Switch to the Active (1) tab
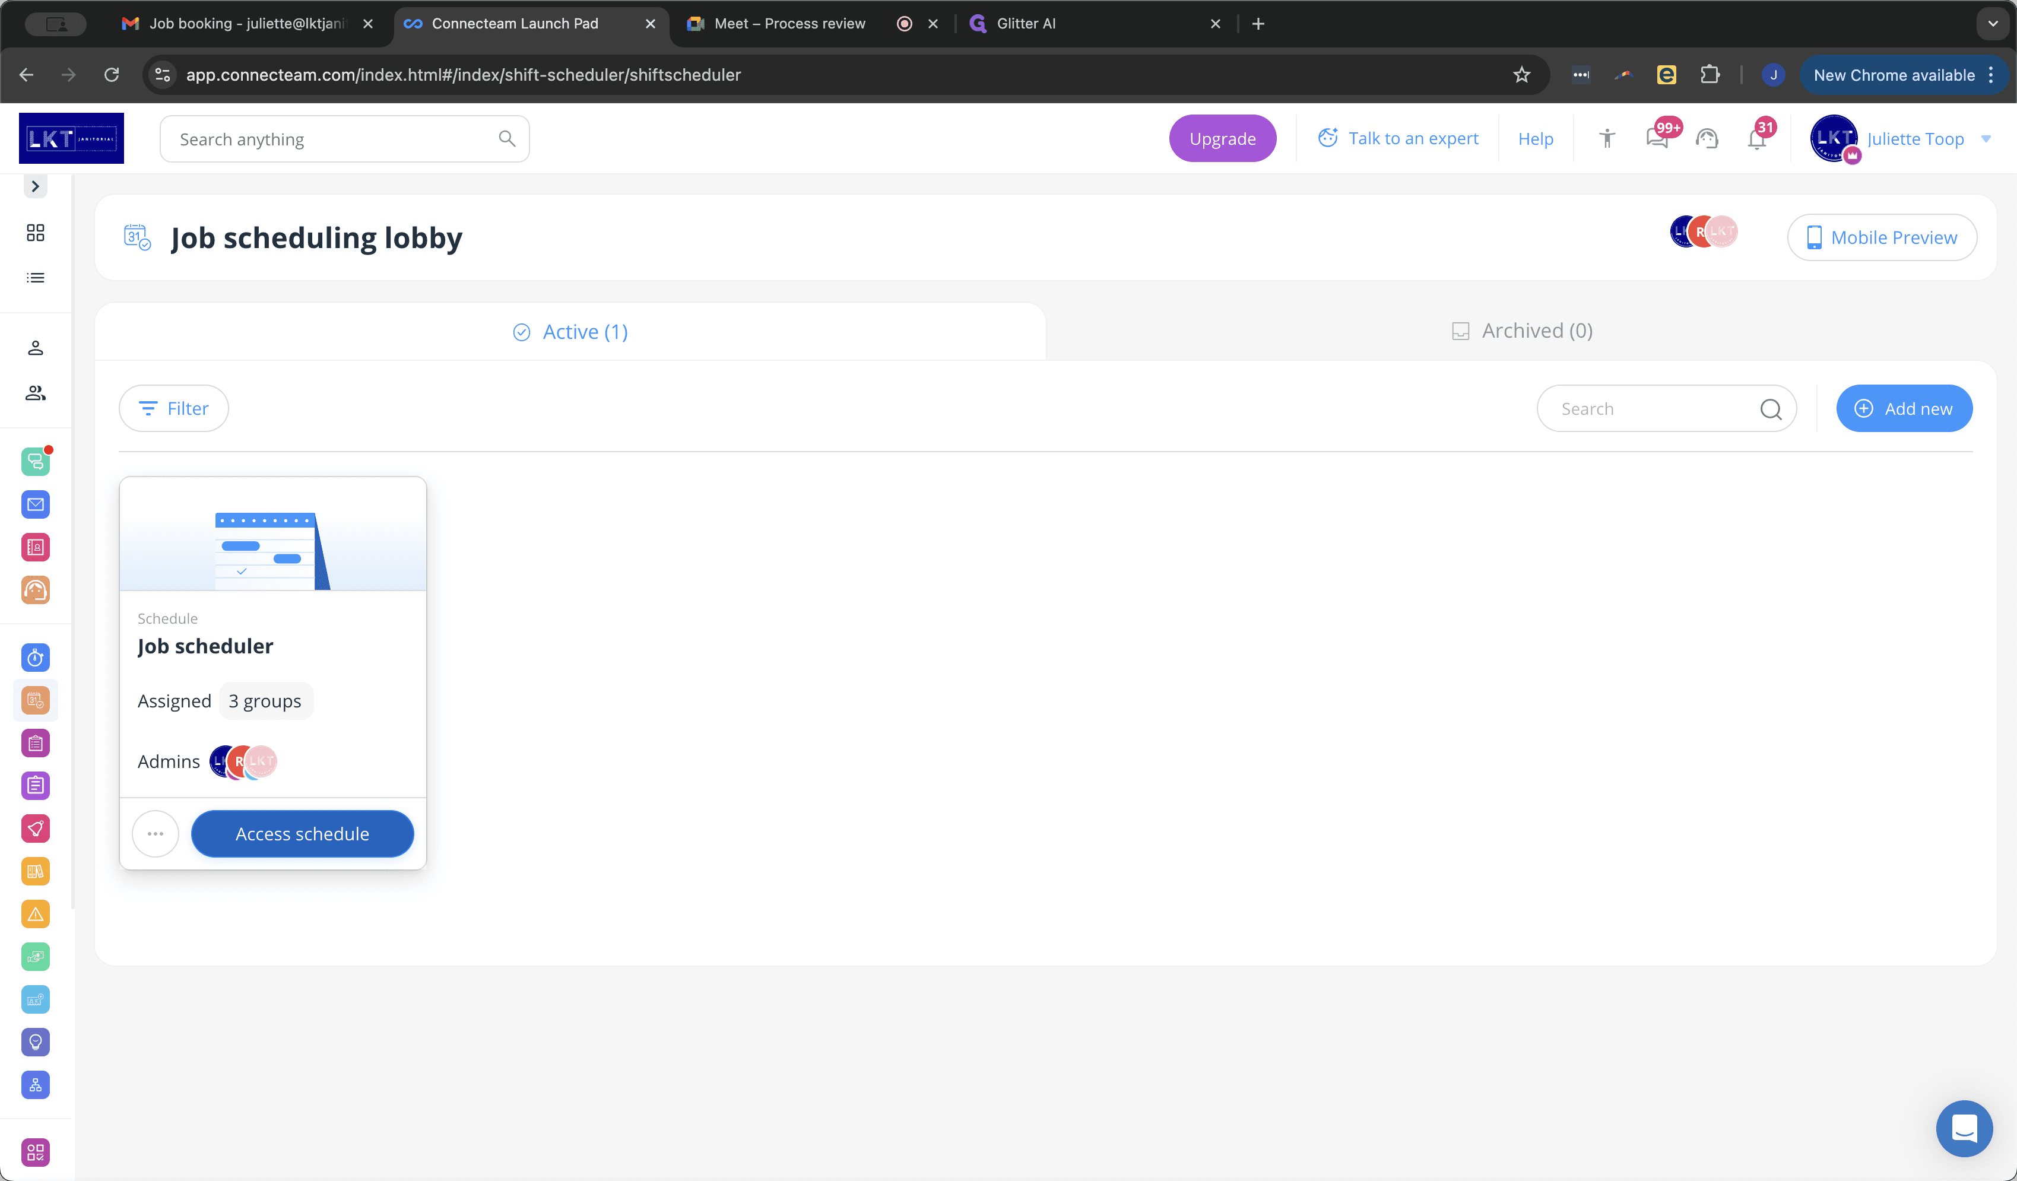The image size is (2017, 1181). pos(570,331)
